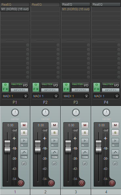Open FX chain on track P2
The height and width of the screenshot is (195, 121).
coord(36,89)
